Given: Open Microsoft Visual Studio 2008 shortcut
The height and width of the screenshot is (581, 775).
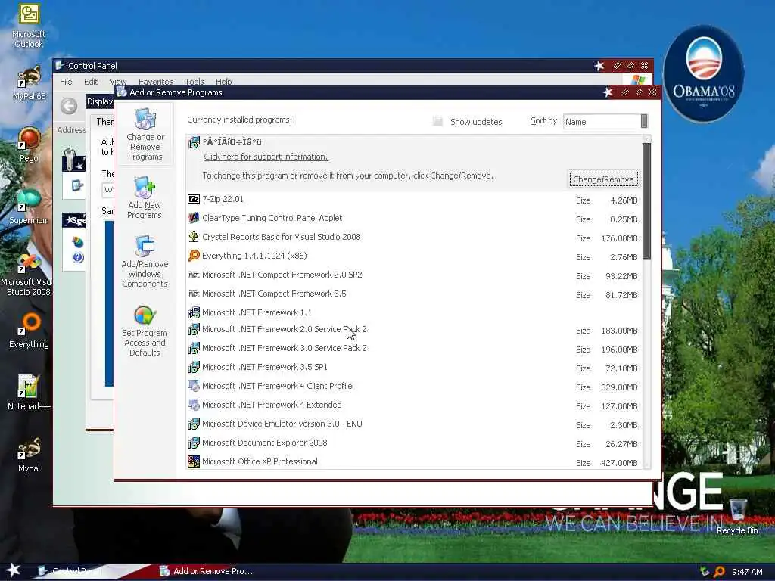Looking at the screenshot, I should pos(29,275).
